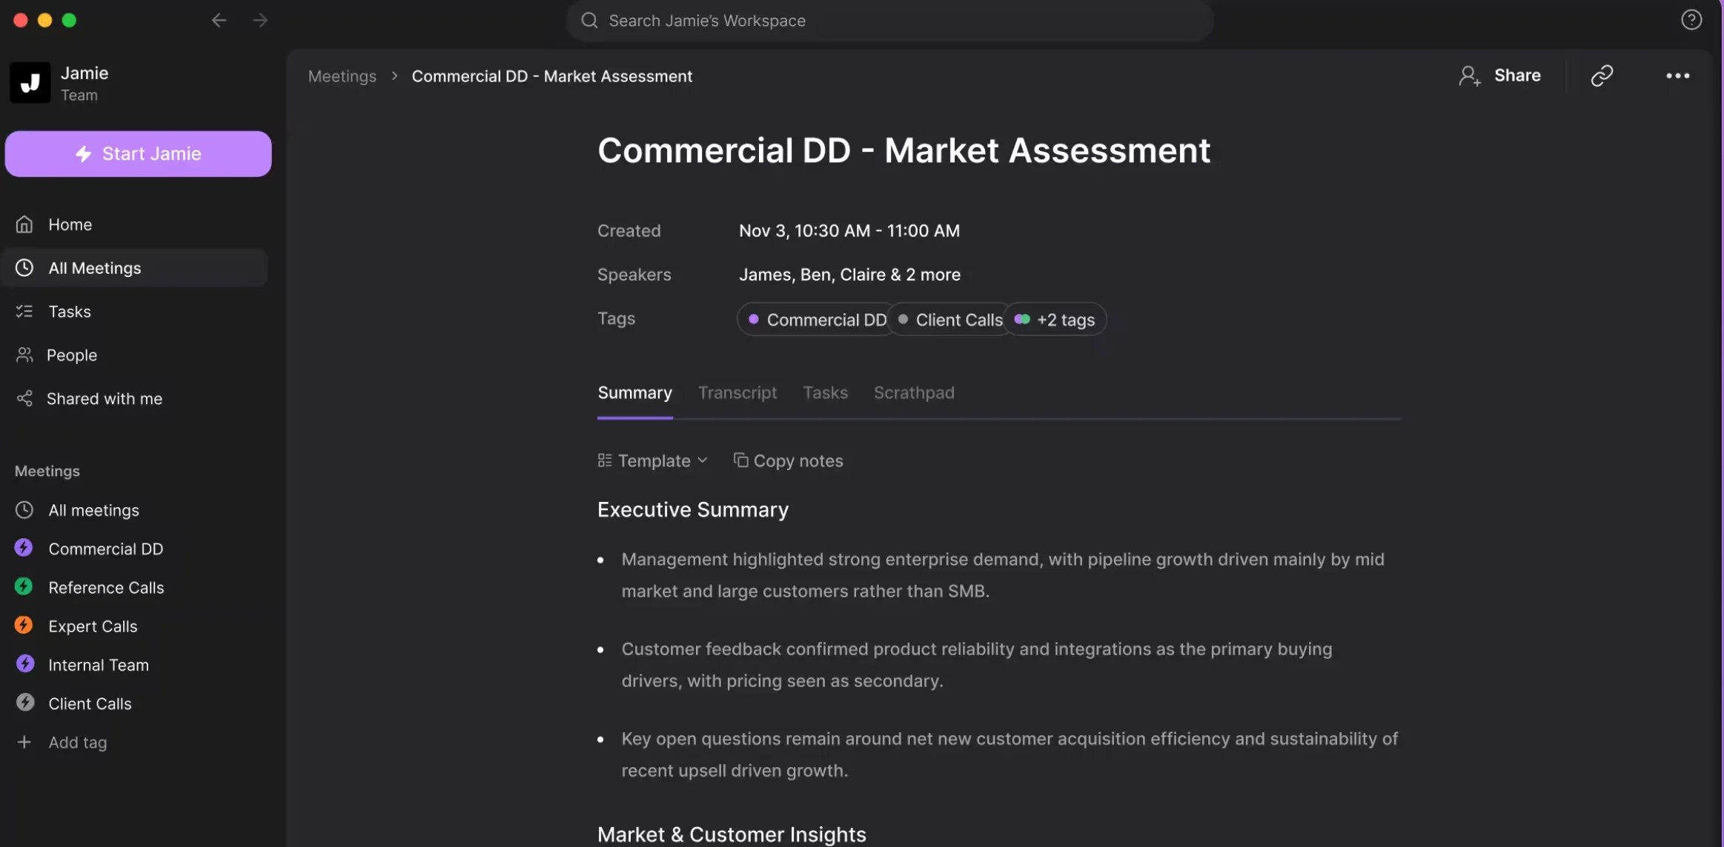Select the green Reference Calls tag
The width and height of the screenshot is (1724, 847).
(x=105, y=588)
